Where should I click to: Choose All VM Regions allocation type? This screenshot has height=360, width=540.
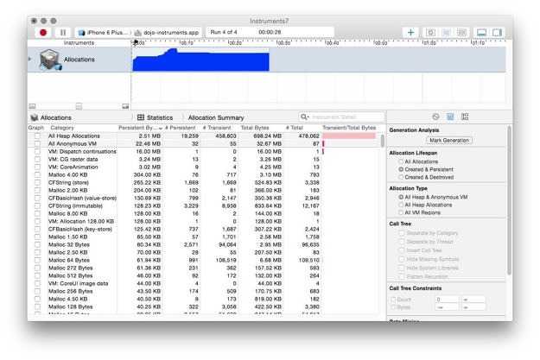pos(400,212)
